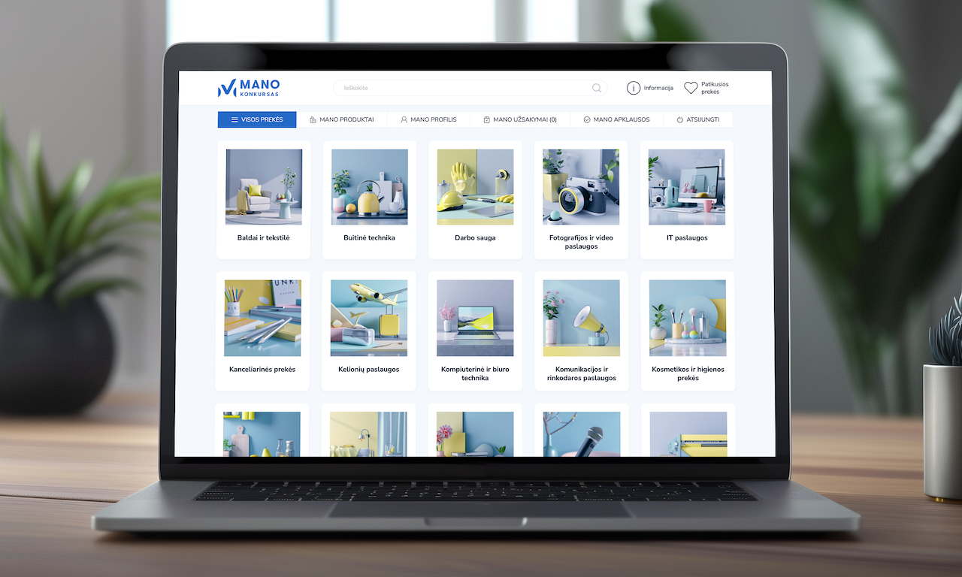This screenshot has height=577, width=962.
Task: Open Mano profilis section
Action: [428, 119]
